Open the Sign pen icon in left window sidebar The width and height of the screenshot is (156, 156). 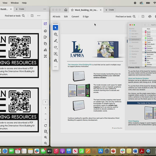[45, 50]
